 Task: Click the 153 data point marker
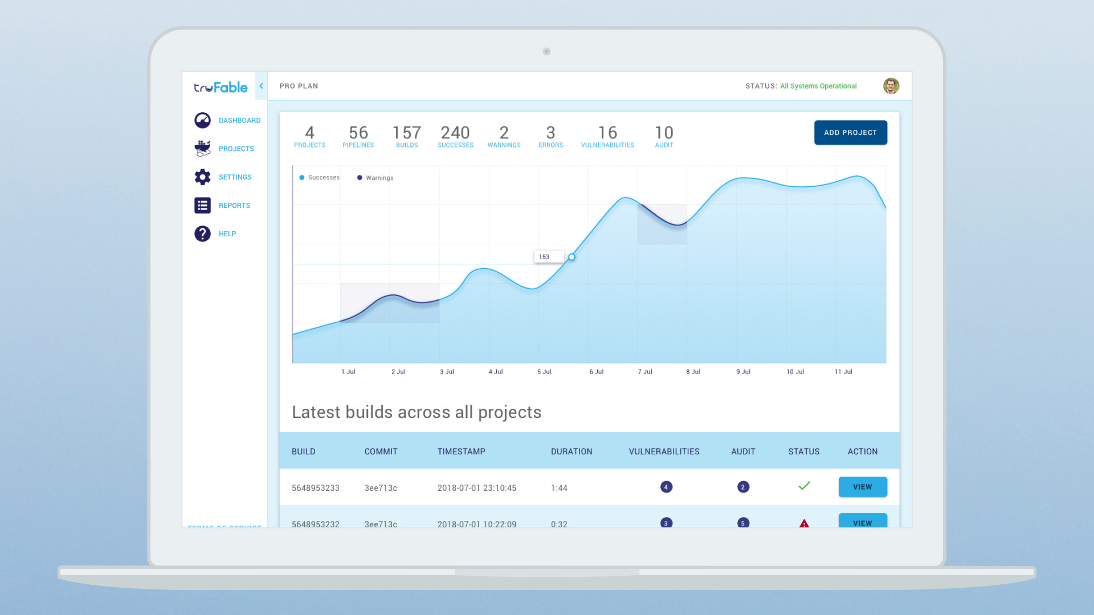[x=572, y=257]
